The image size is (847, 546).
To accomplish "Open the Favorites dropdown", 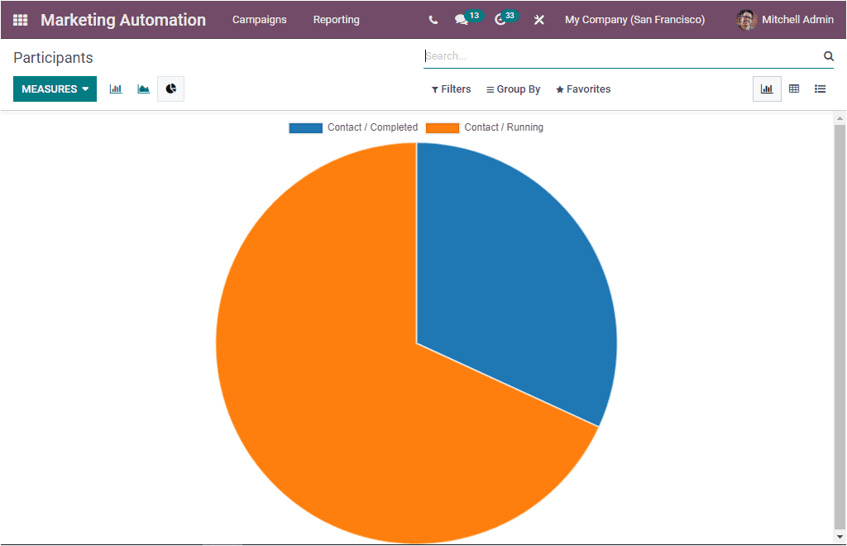I will tap(582, 89).
